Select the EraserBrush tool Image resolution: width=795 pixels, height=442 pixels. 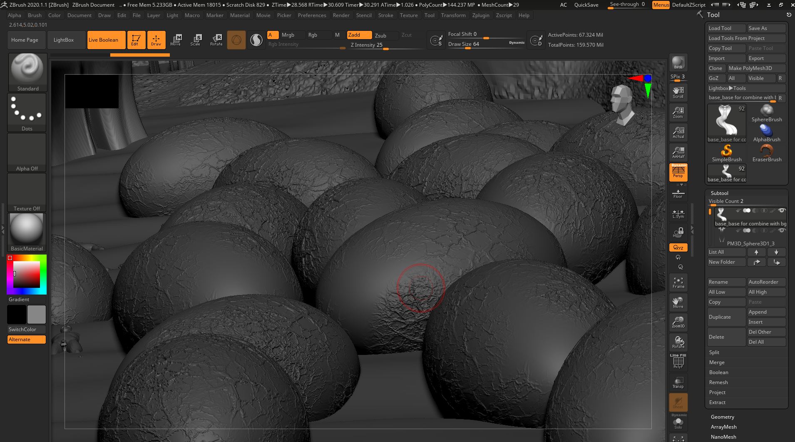pyautogui.click(x=767, y=153)
